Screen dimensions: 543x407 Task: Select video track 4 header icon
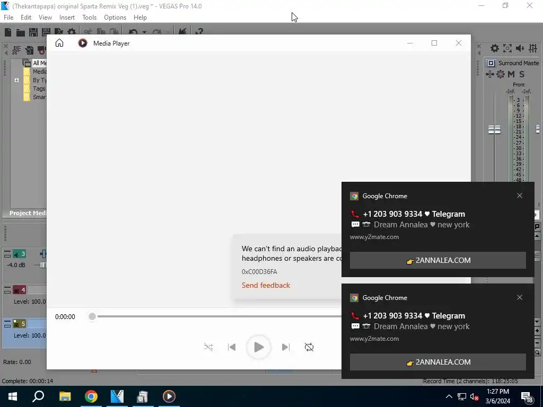point(20,290)
